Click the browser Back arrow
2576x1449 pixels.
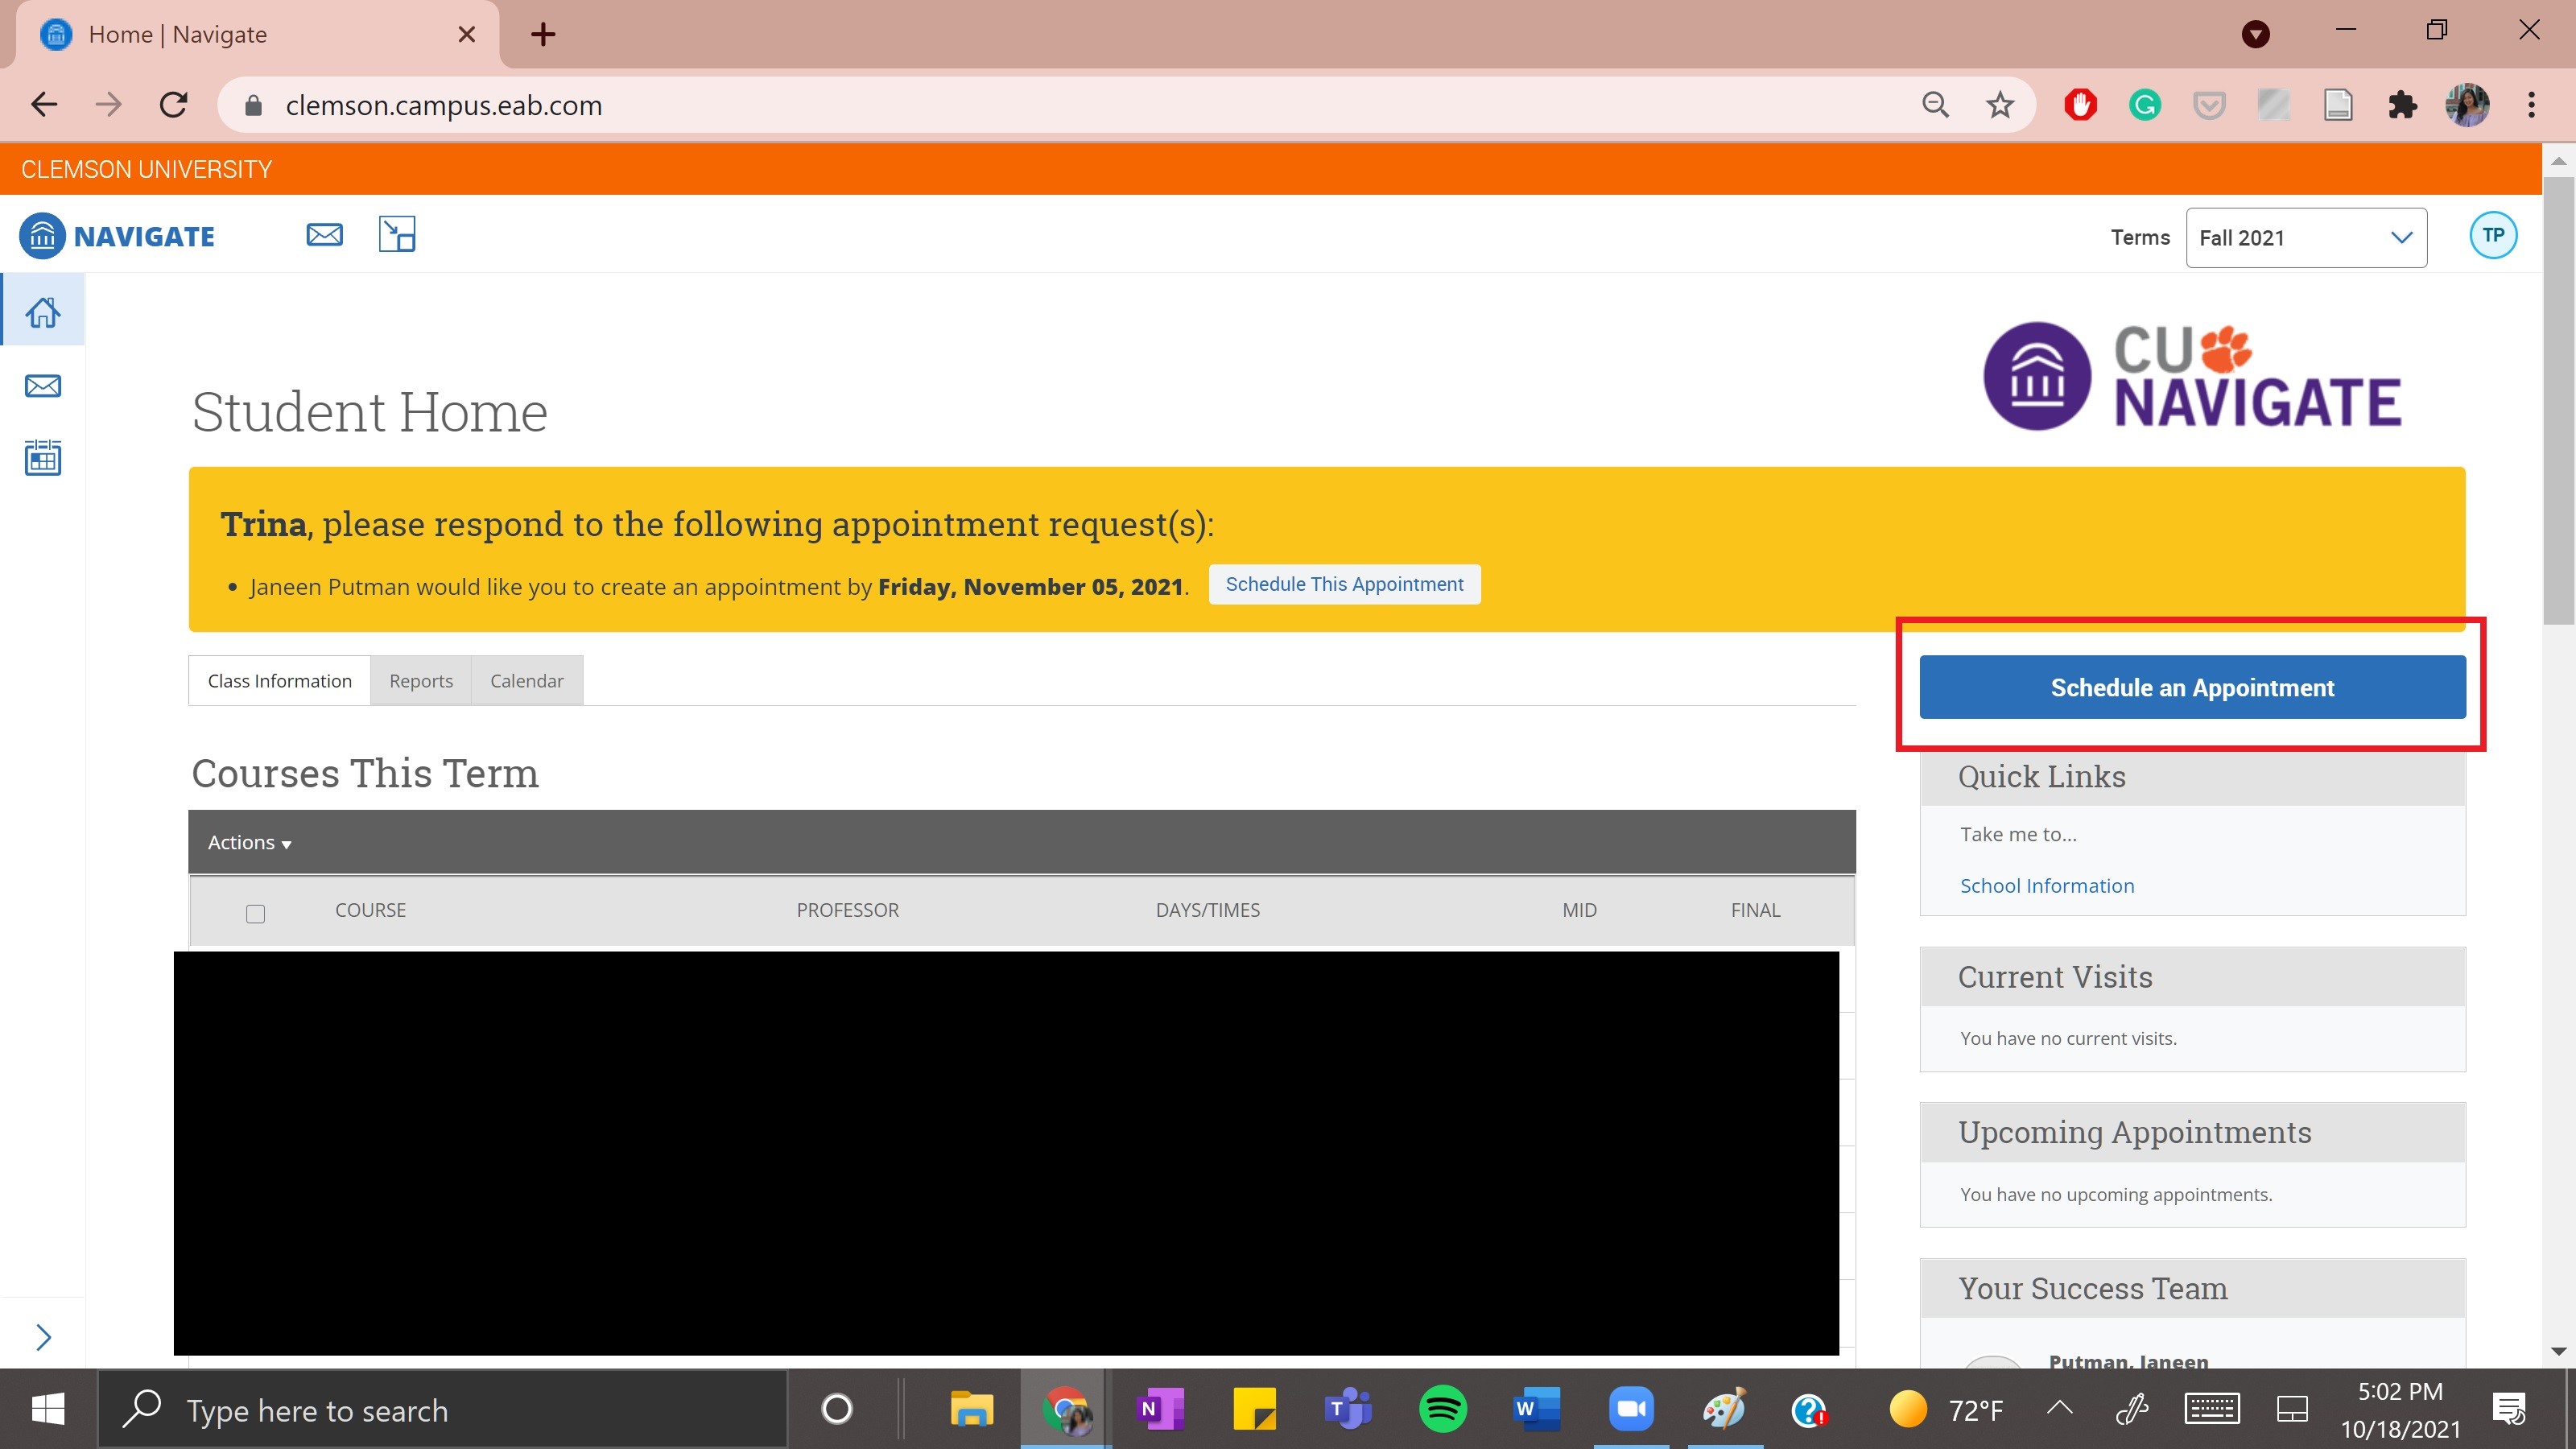44,105
